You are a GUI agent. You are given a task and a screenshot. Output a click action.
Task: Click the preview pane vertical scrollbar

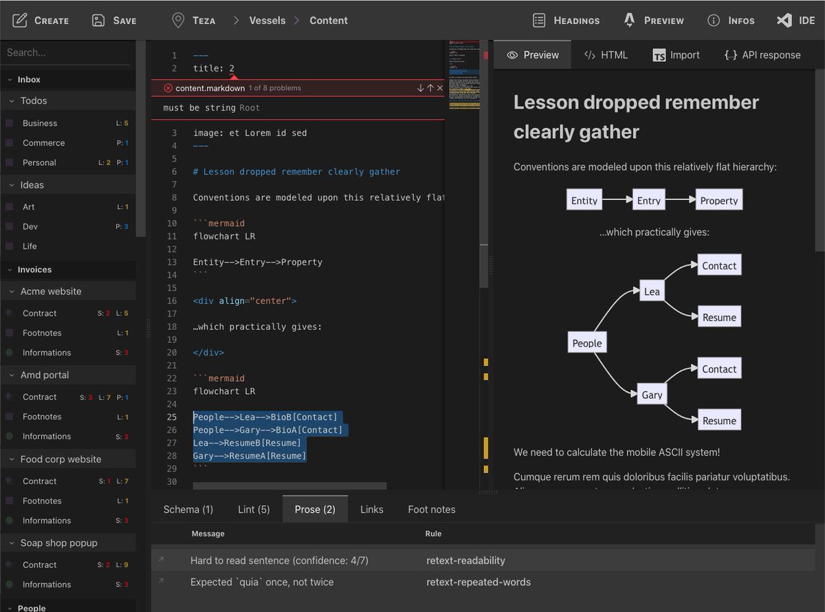[x=819, y=160]
